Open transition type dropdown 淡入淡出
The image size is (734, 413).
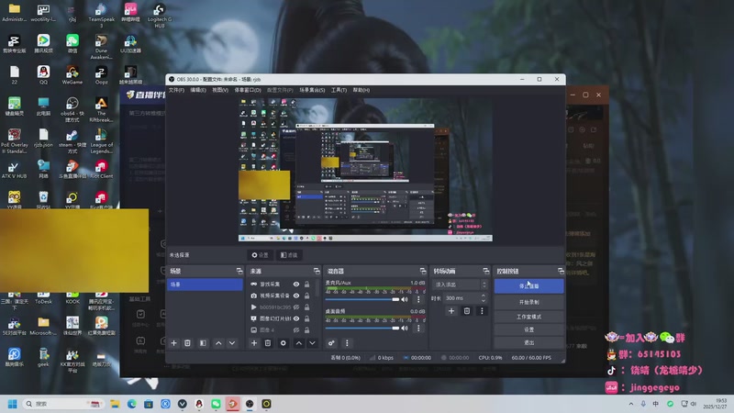(460, 285)
